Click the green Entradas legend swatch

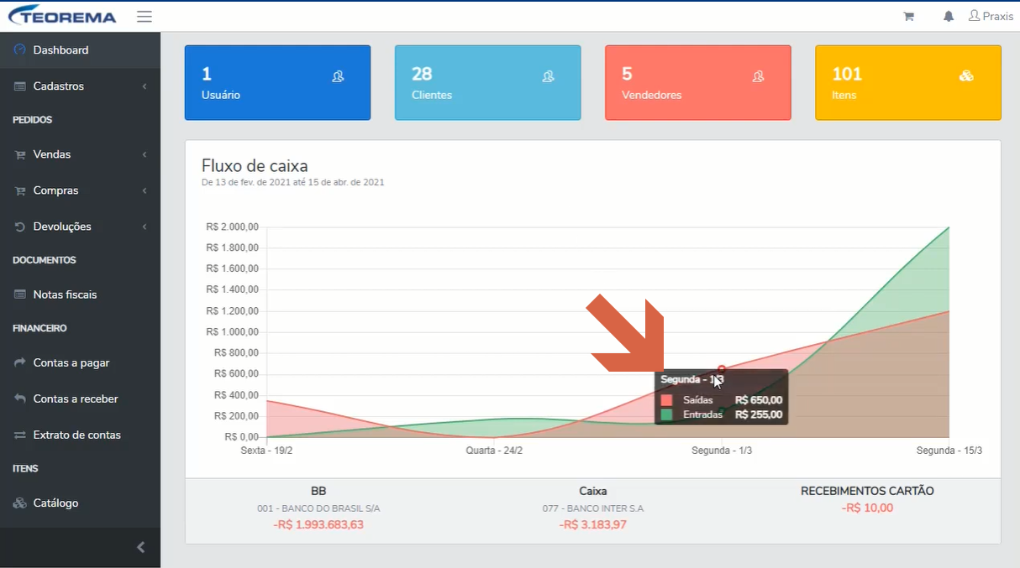667,414
